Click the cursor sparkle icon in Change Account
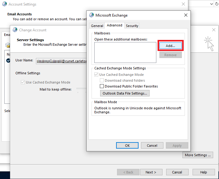 point(209,44)
